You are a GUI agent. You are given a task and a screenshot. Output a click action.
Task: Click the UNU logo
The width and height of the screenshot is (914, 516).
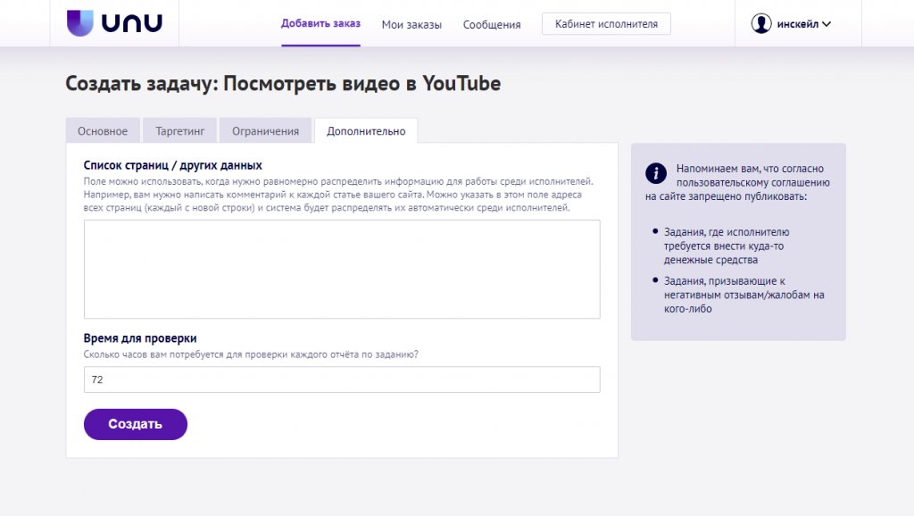114,22
